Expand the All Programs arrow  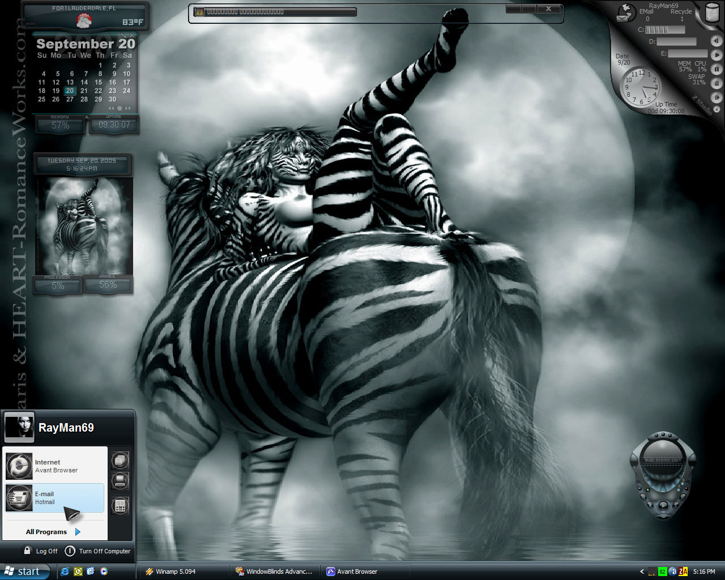pos(78,532)
